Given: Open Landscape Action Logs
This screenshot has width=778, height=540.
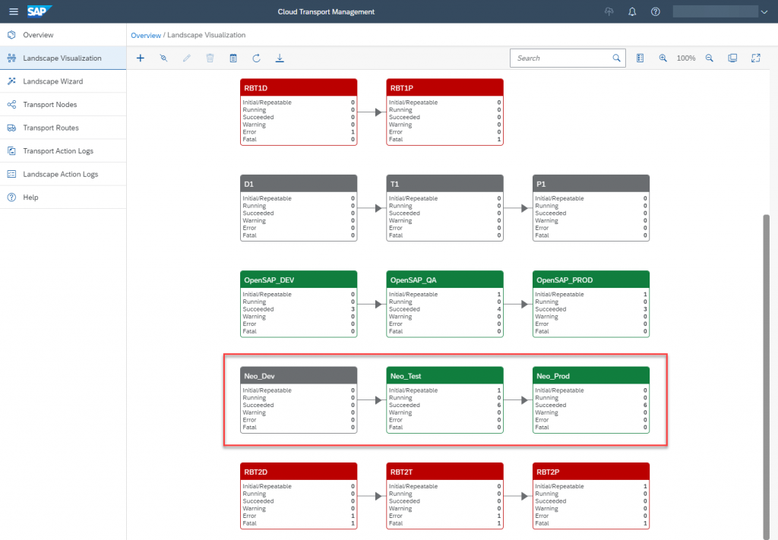Looking at the screenshot, I should 63,174.
